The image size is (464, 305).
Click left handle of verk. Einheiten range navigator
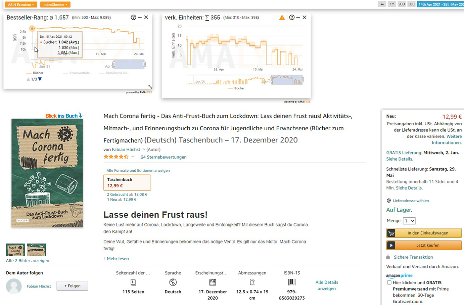[272, 80]
